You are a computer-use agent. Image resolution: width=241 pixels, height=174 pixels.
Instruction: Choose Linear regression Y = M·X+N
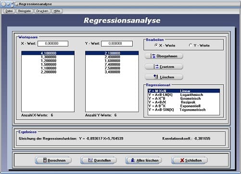(x=184, y=91)
